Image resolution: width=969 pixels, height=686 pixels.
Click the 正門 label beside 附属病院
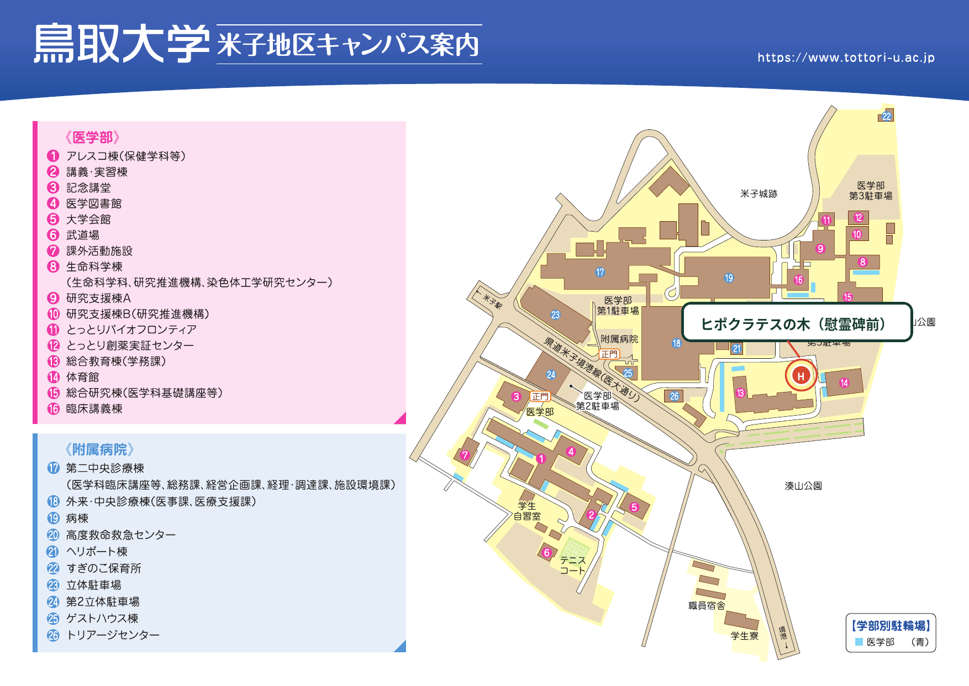click(609, 354)
